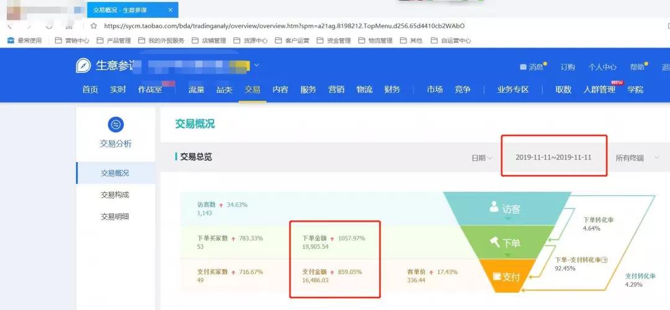Click the 支付 icon in orange funnel section
670x310 pixels.
point(496,277)
